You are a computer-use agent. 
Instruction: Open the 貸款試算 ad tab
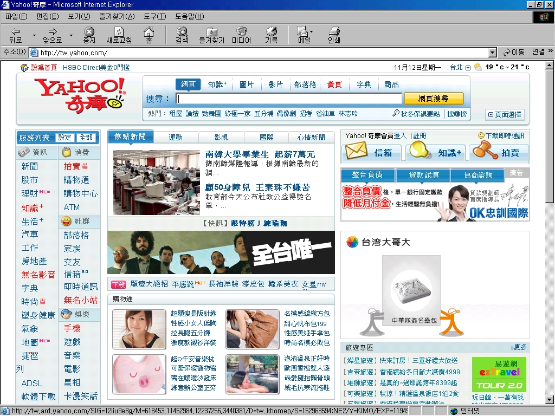click(424, 175)
